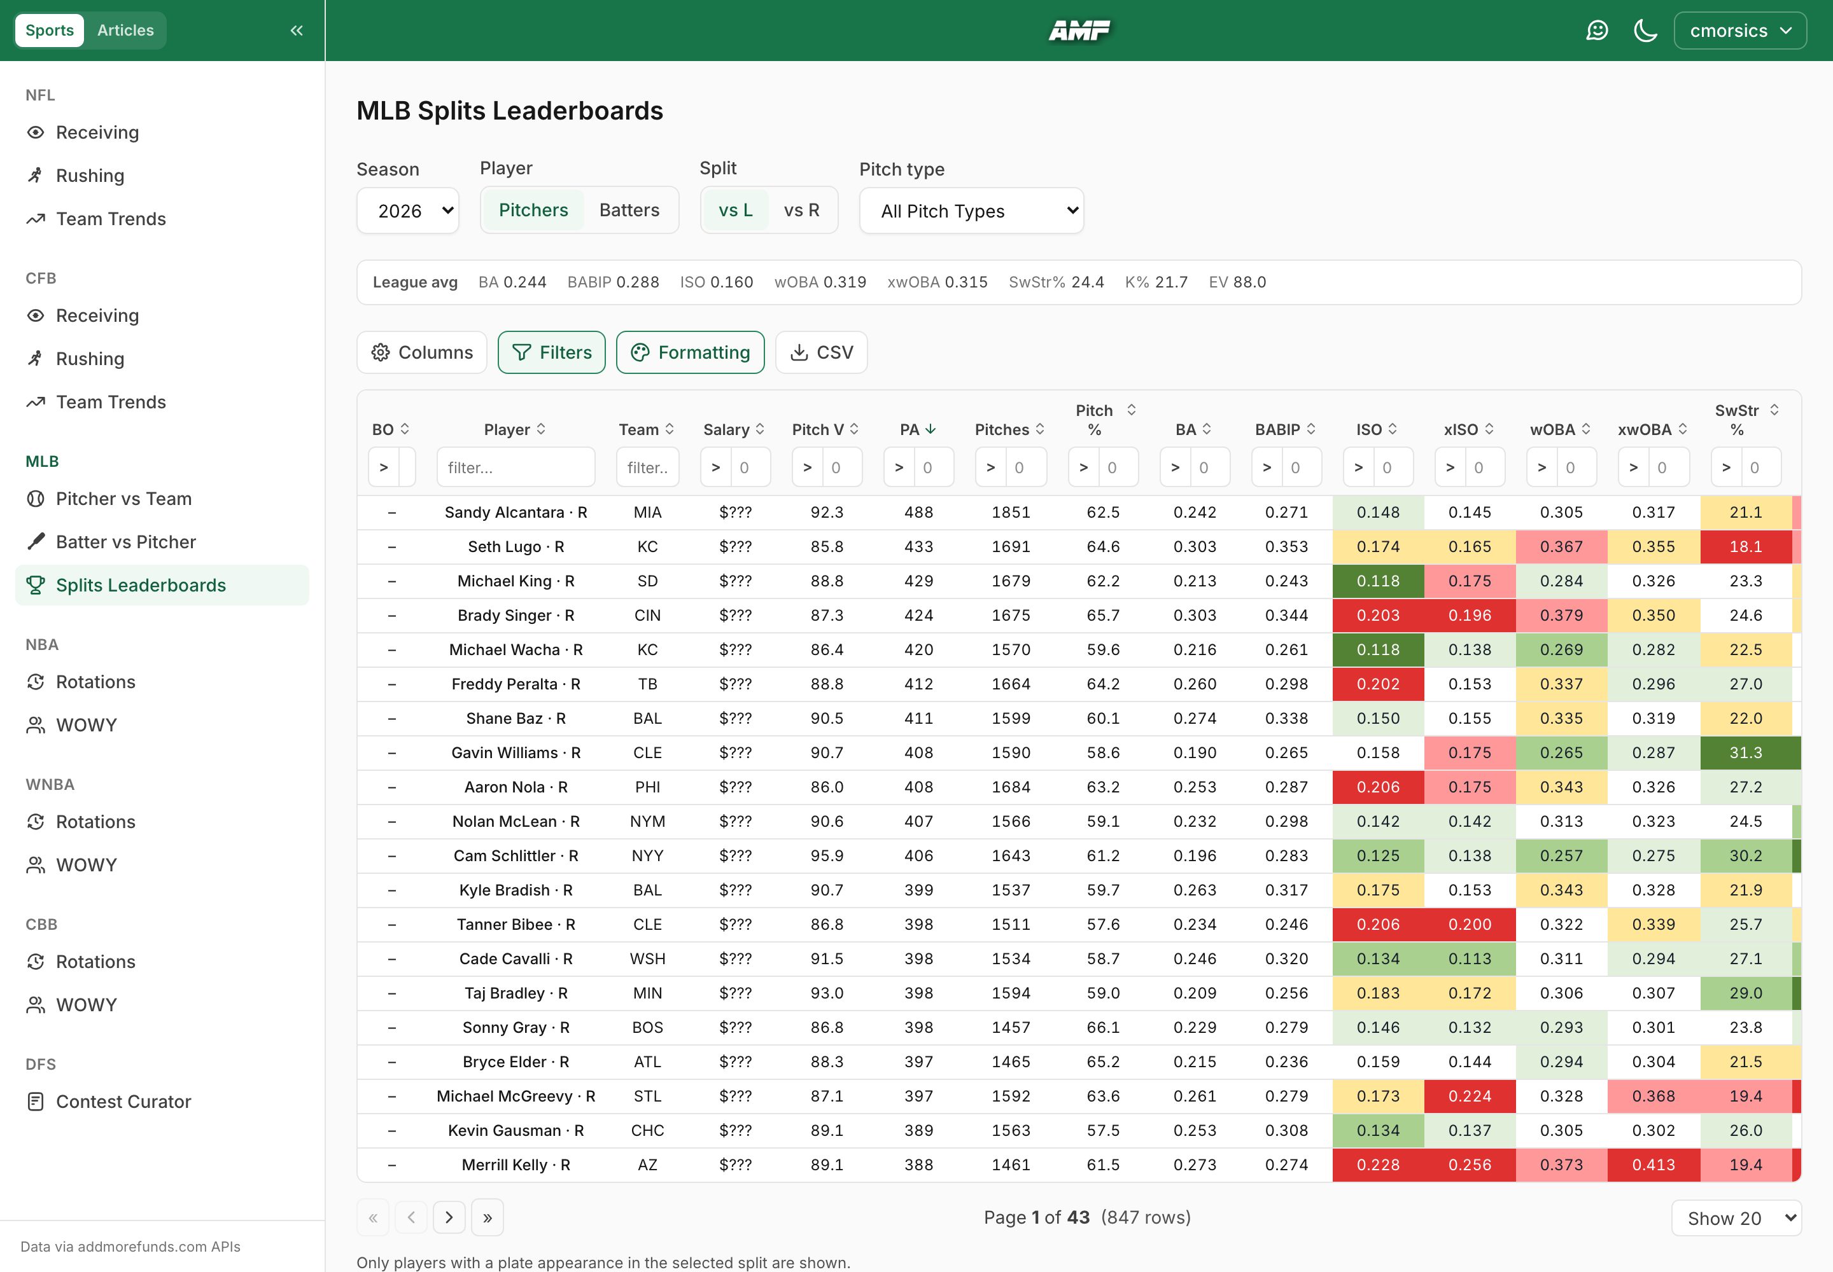Open WNBA WOWY page
This screenshot has width=1833, height=1272.
pyautogui.click(x=162, y=865)
